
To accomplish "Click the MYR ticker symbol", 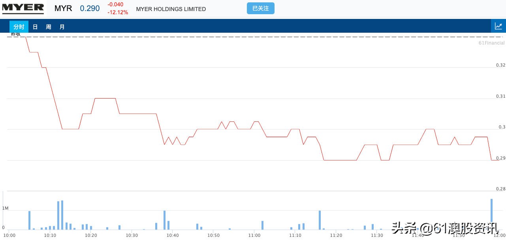I will point(63,8).
